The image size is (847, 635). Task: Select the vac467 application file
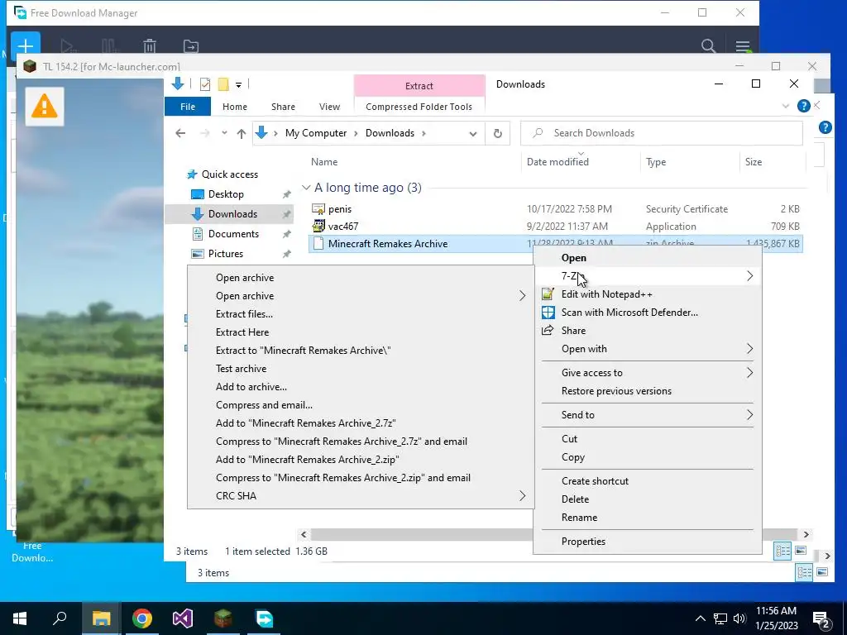343,227
